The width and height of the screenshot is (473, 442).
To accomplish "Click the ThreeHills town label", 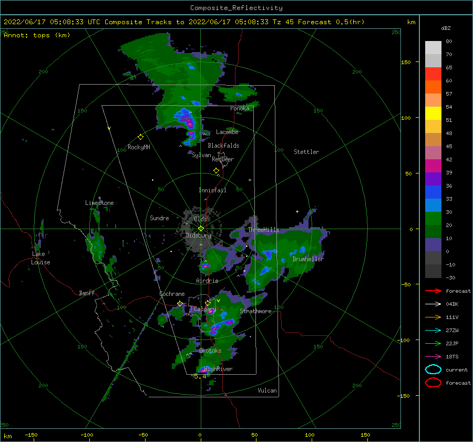I will click(x=264, y=230).
